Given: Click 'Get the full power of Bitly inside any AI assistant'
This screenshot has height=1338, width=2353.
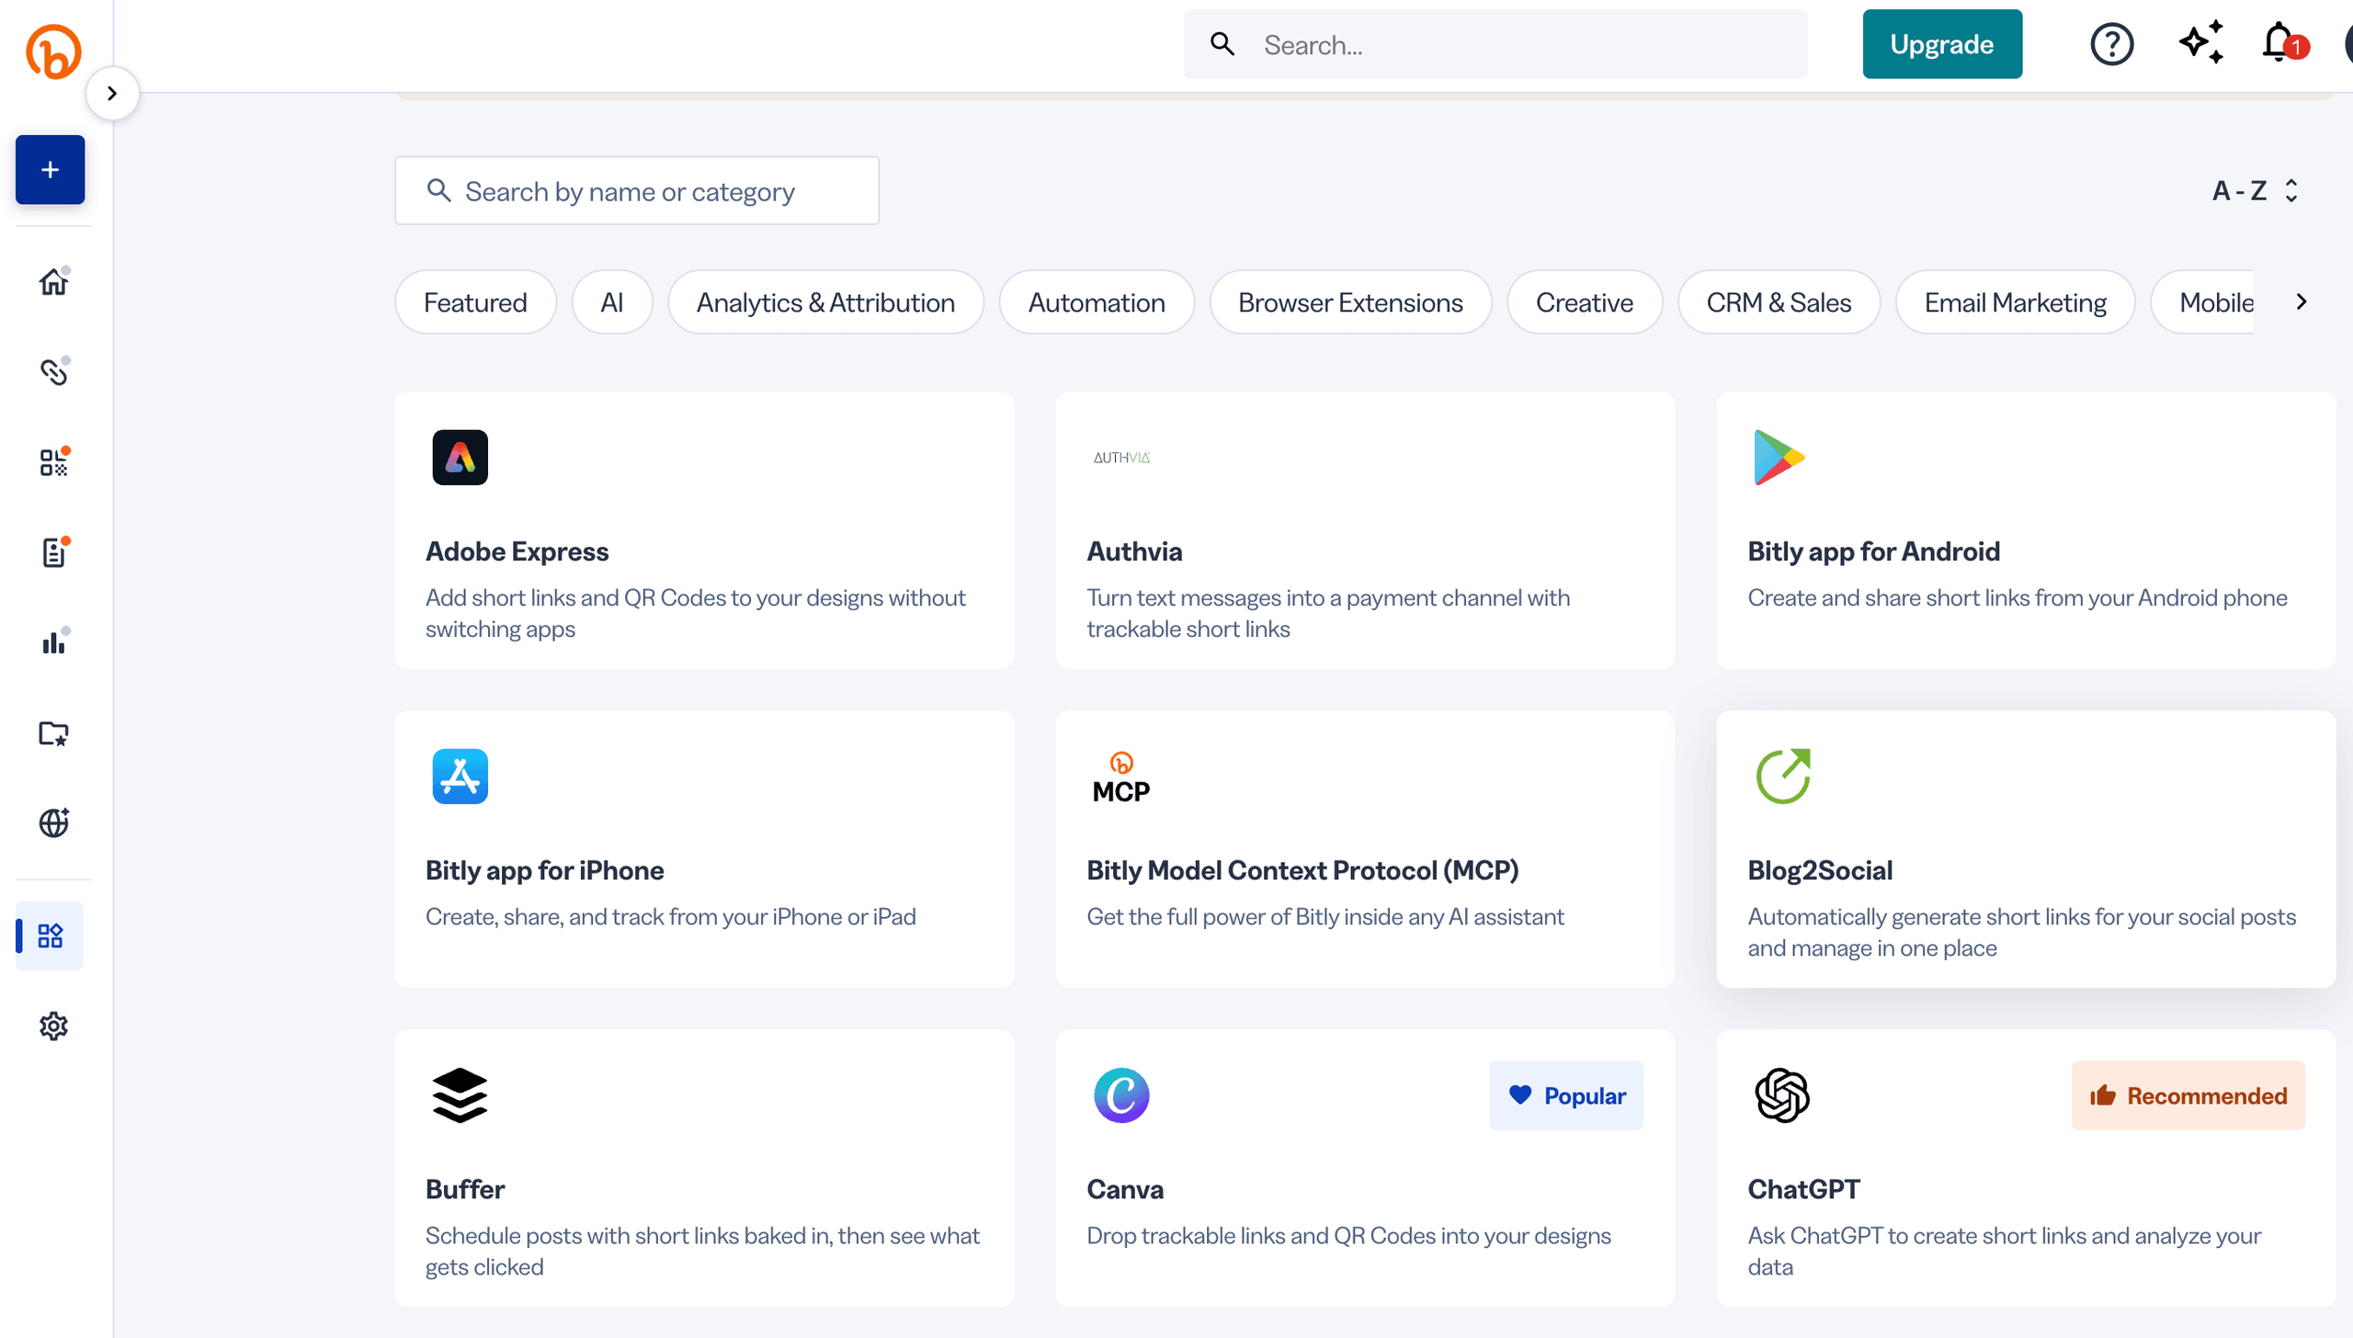Looking at the screenshot, I should (1325, 916).
